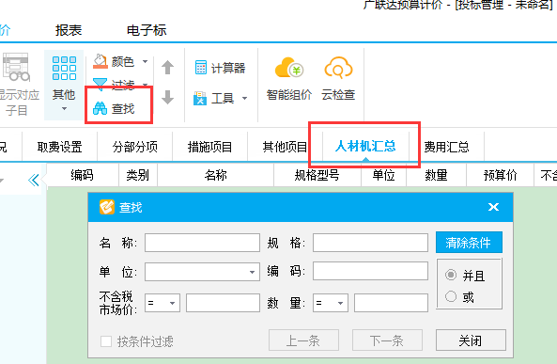
Task: Open the 其他项目 tab
Action: (x=285, y=147)
